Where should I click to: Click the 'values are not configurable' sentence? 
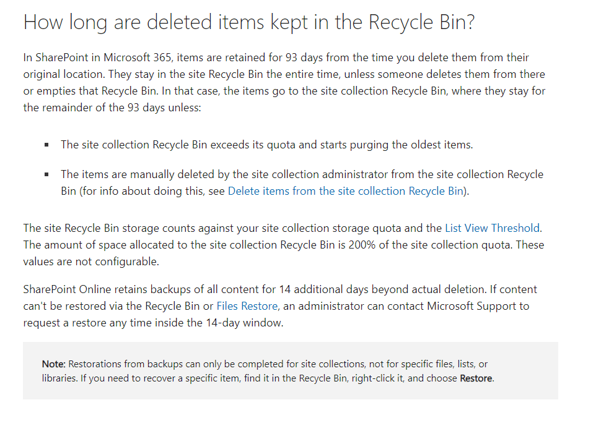pos(91,261)
